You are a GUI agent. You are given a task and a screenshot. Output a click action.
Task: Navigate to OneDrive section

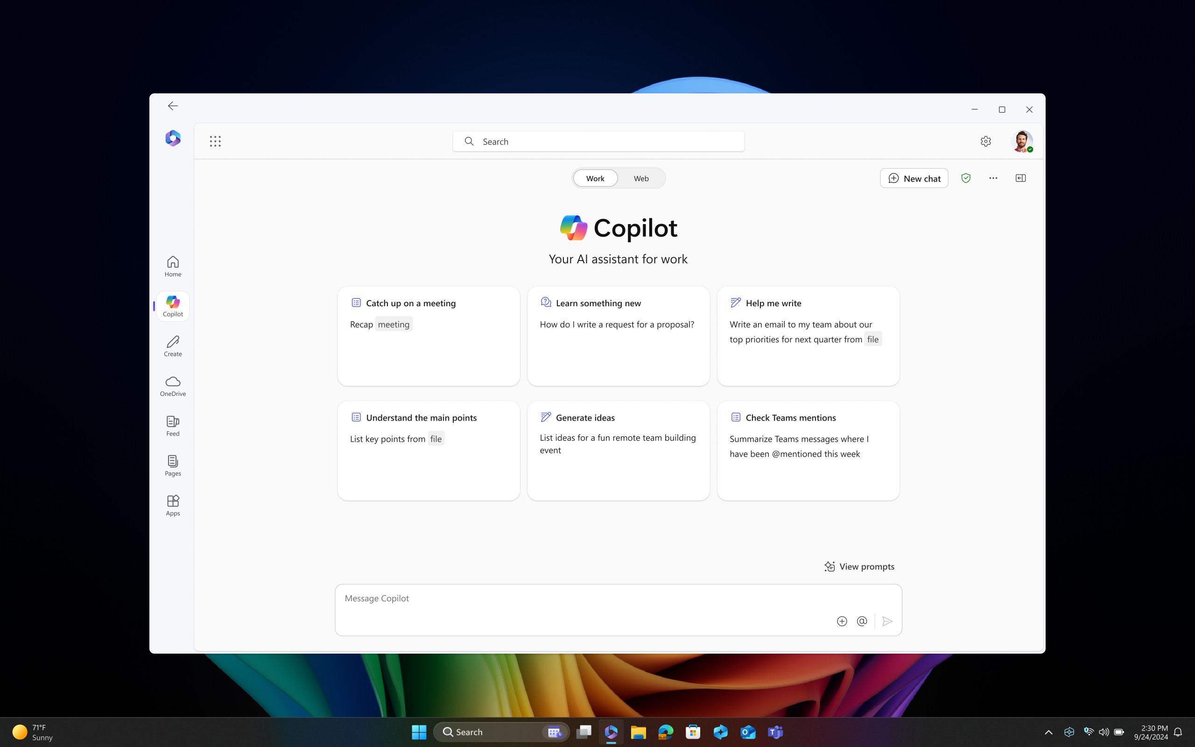[172, 385]
